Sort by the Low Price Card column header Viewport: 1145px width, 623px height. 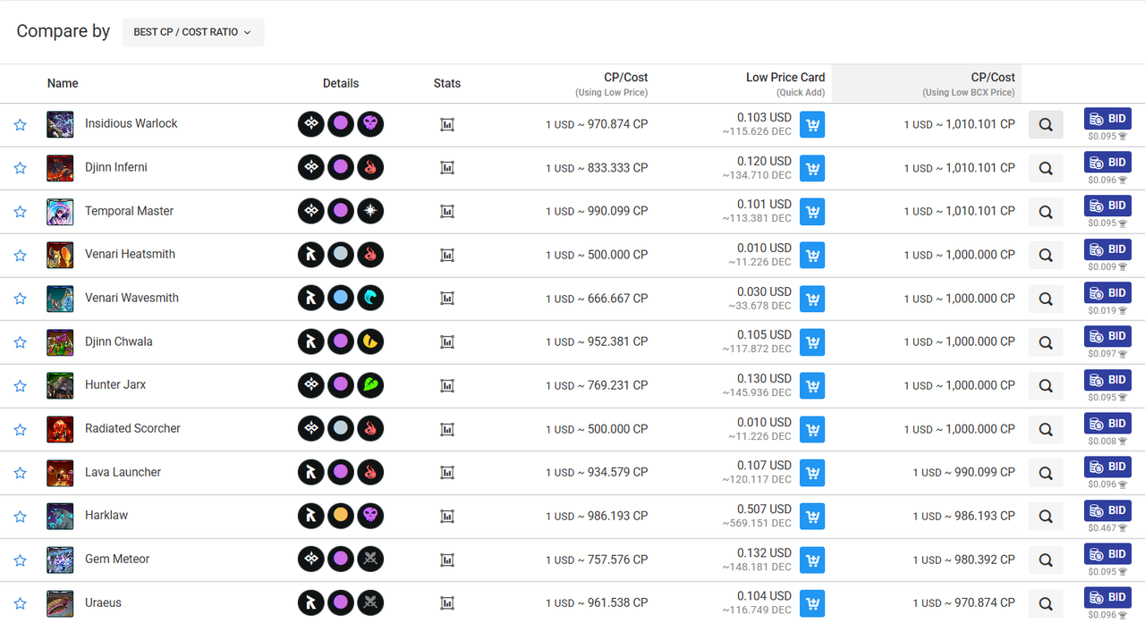pos(785,78)
